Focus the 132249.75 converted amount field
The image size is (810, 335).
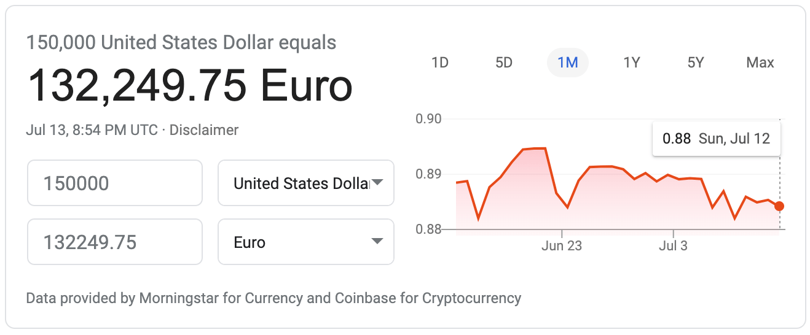[x=115, y=242]
